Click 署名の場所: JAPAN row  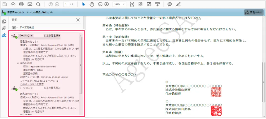33,70
